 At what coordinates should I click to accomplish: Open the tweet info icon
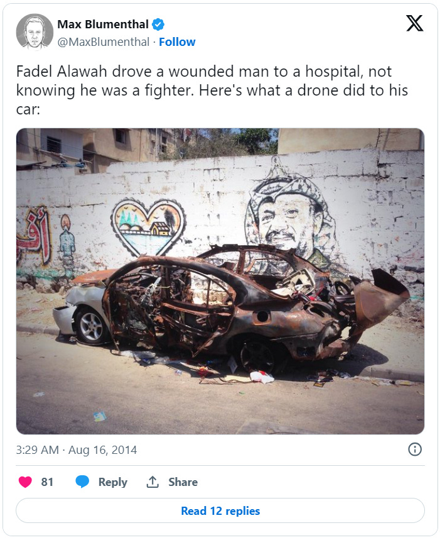tap(414, 449)
